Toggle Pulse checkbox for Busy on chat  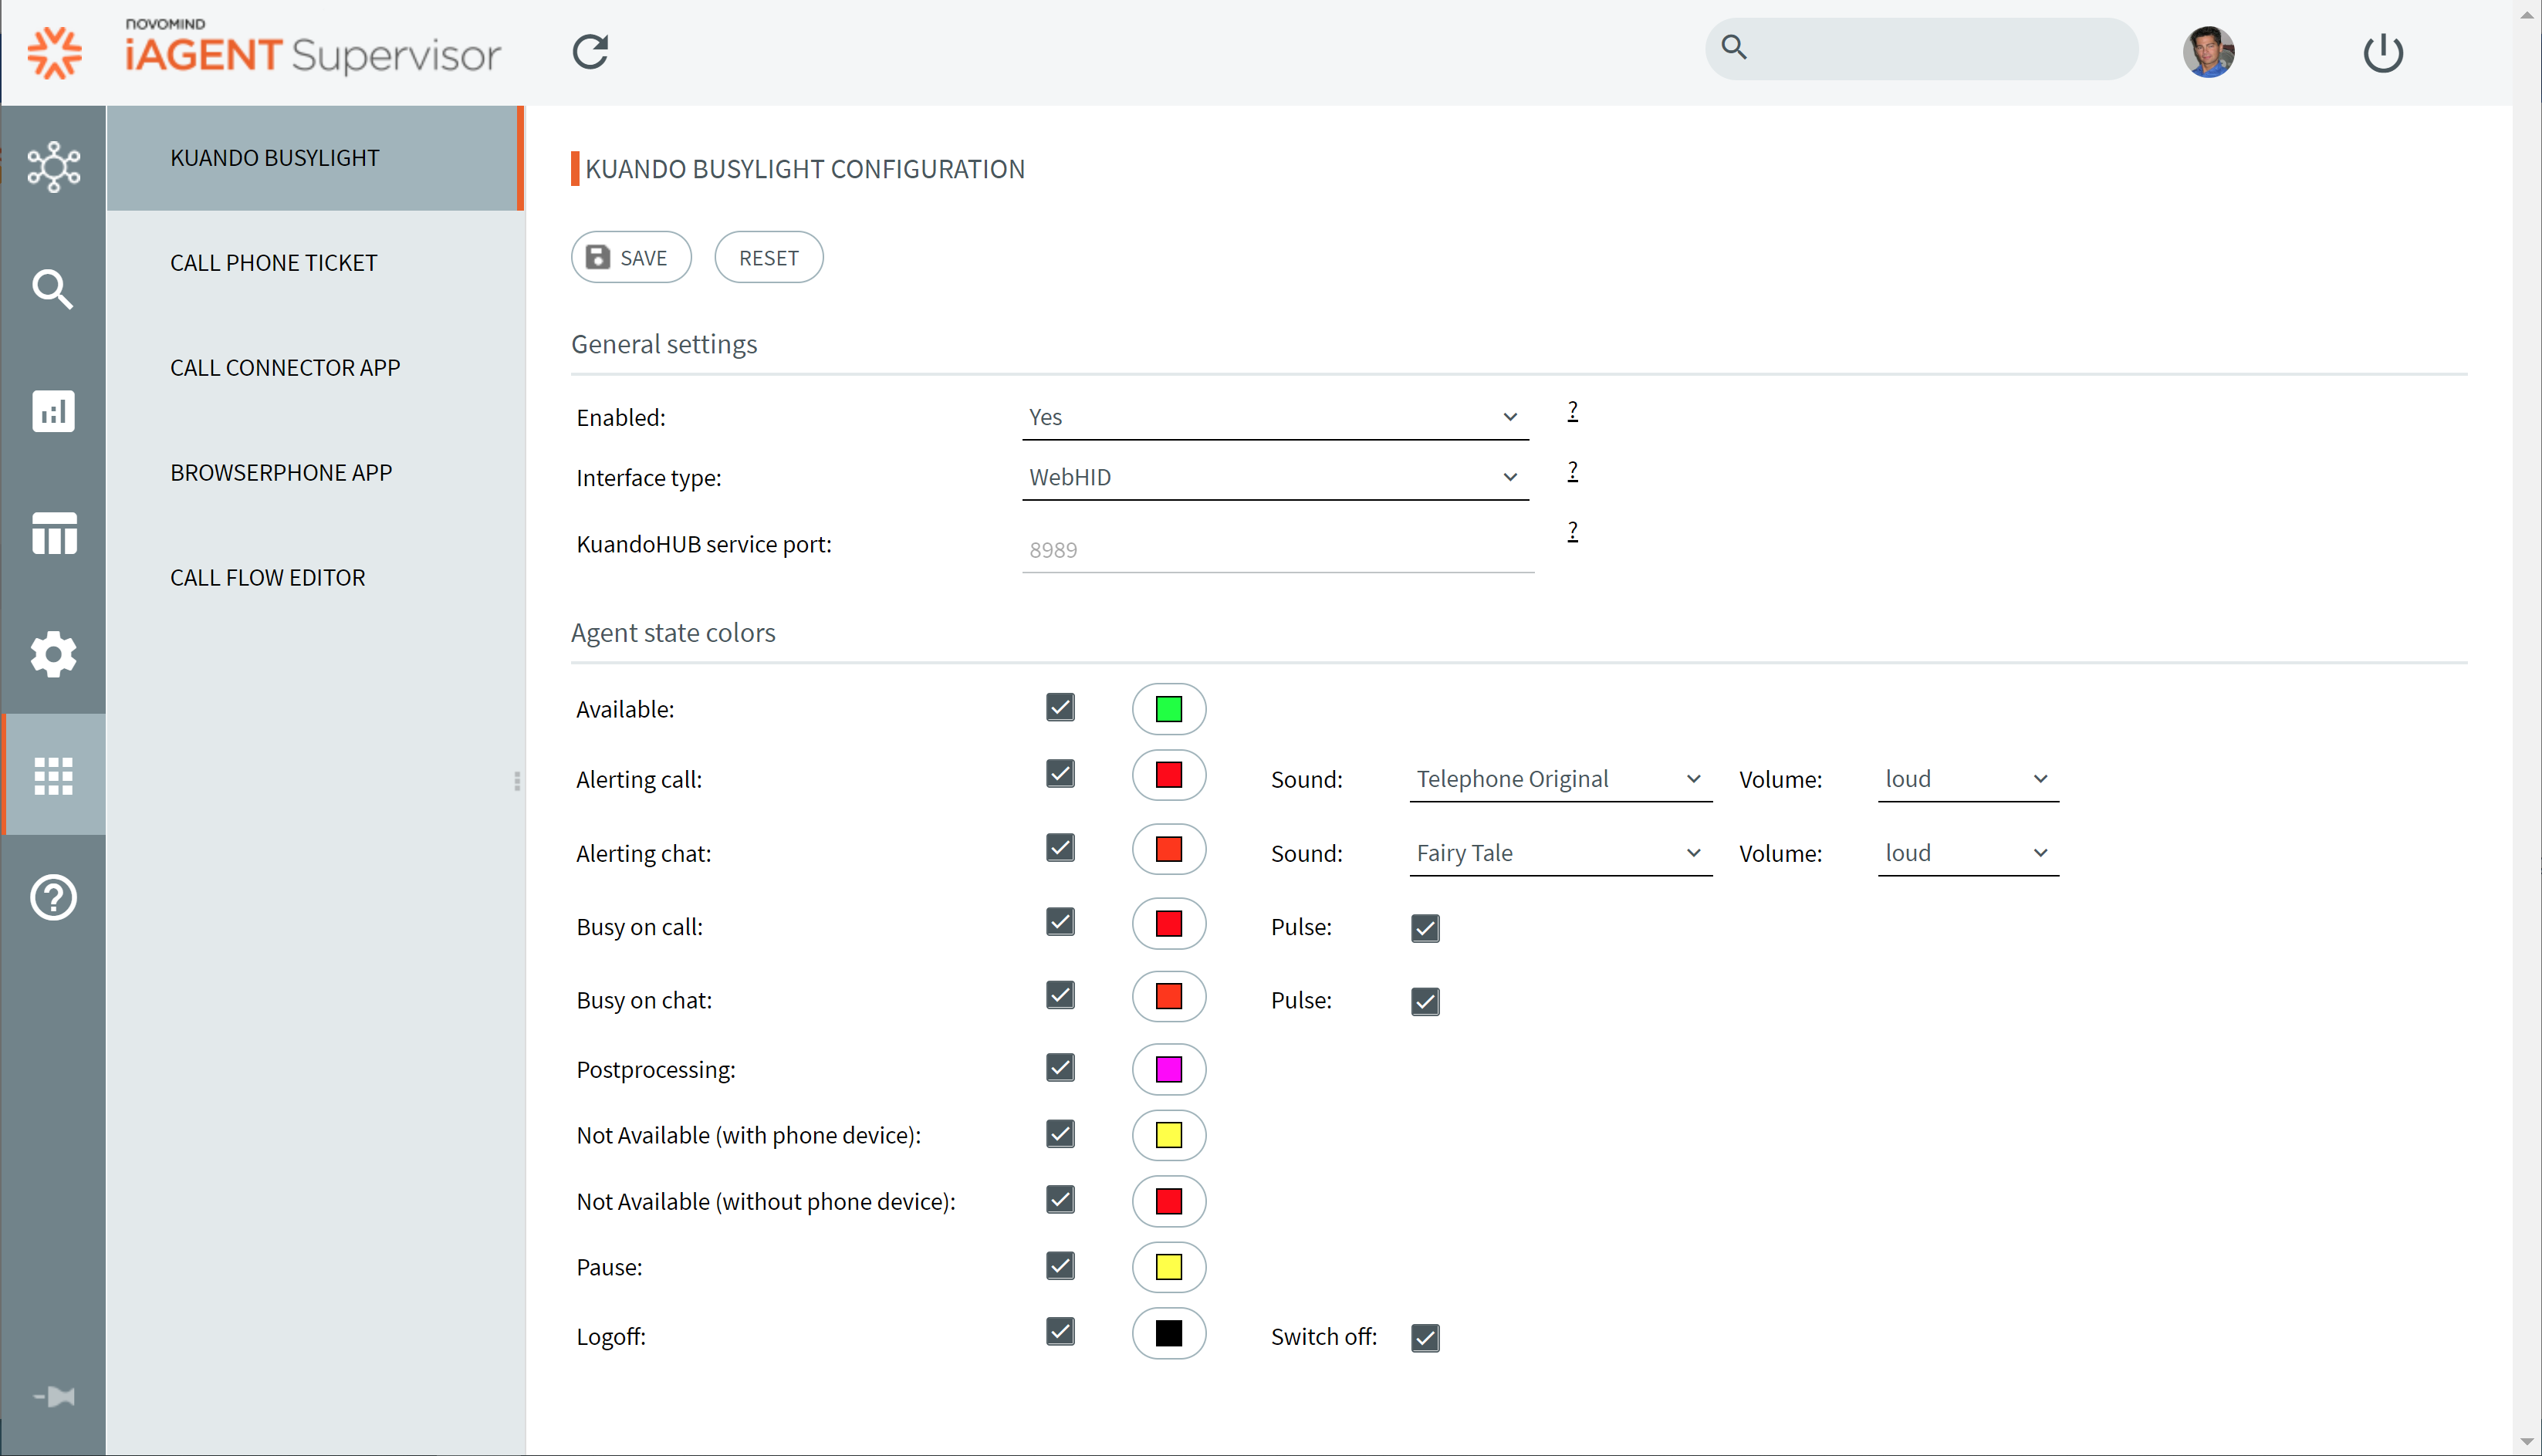[x=1425, y=1001]
